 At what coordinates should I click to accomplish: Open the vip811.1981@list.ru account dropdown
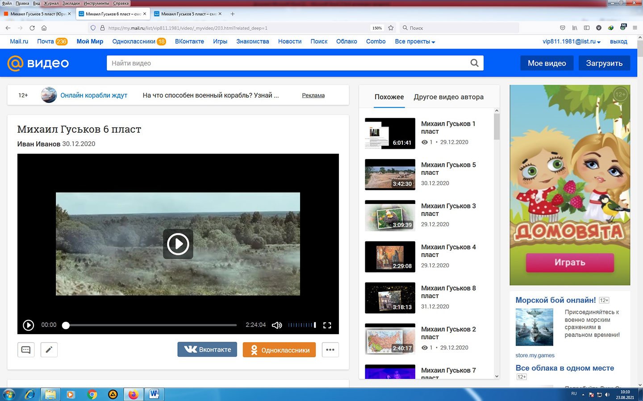[571, 41]
